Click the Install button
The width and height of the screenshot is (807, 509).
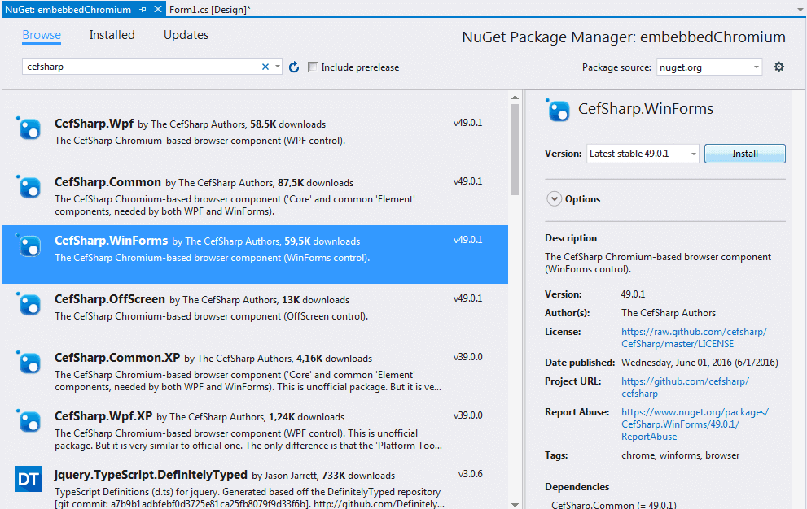pos(744,153)
